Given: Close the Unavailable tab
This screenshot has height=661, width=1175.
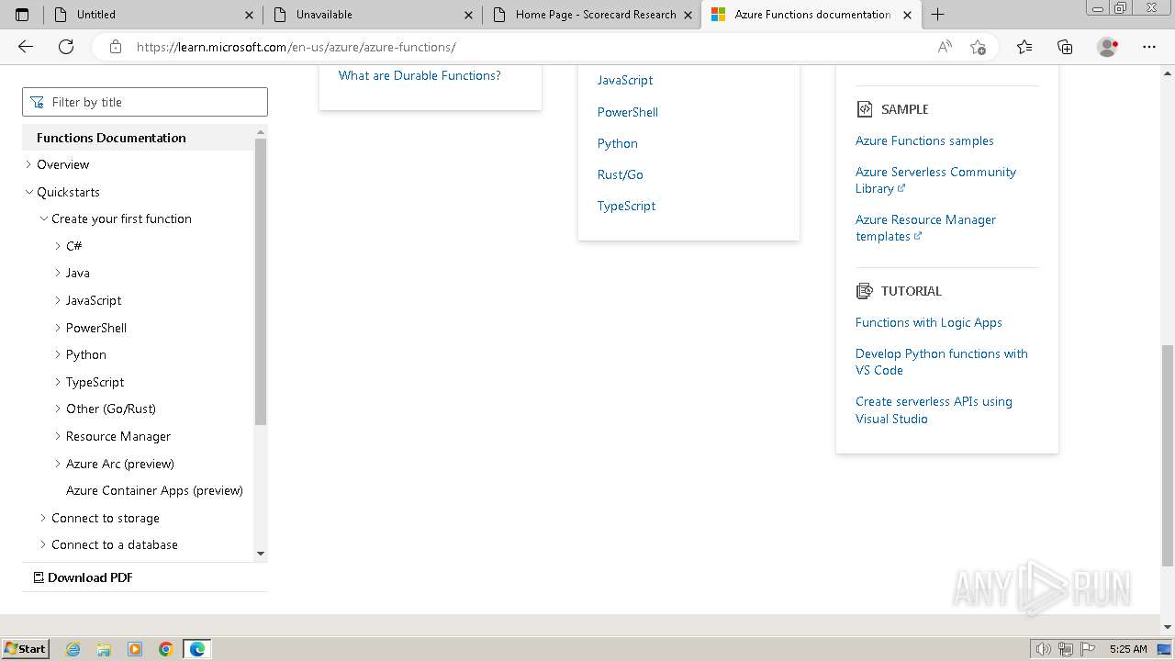Looking at the screenshot, I should [x=469, y=15].
